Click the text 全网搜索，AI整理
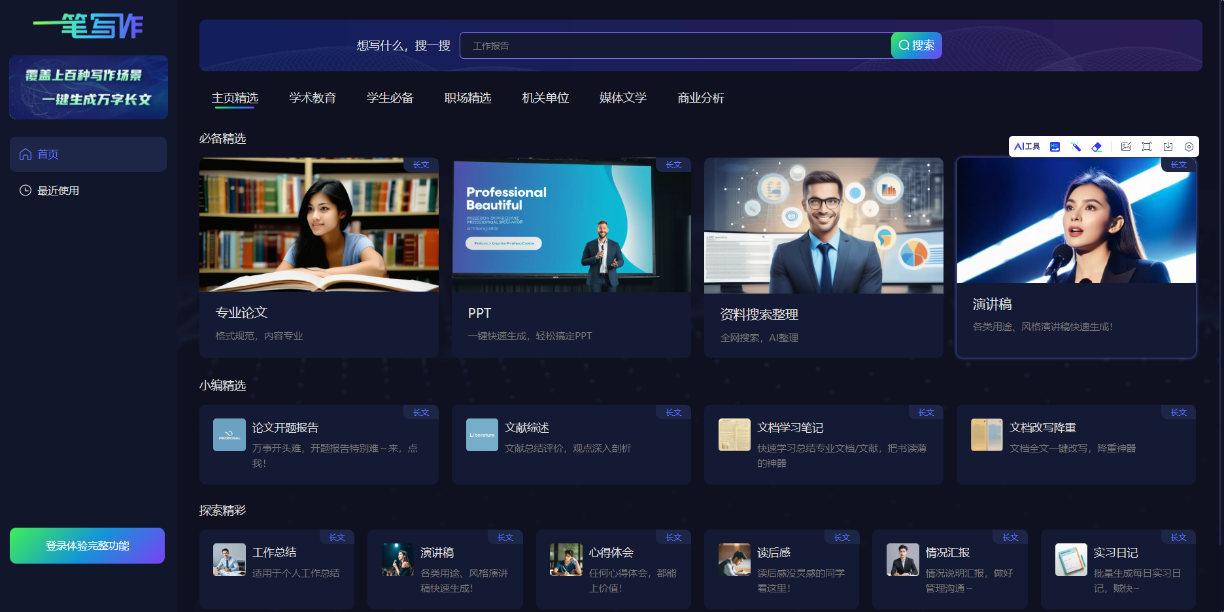Screen dimensions: 1224x612 pyautogui.click(x=759, y=338)
